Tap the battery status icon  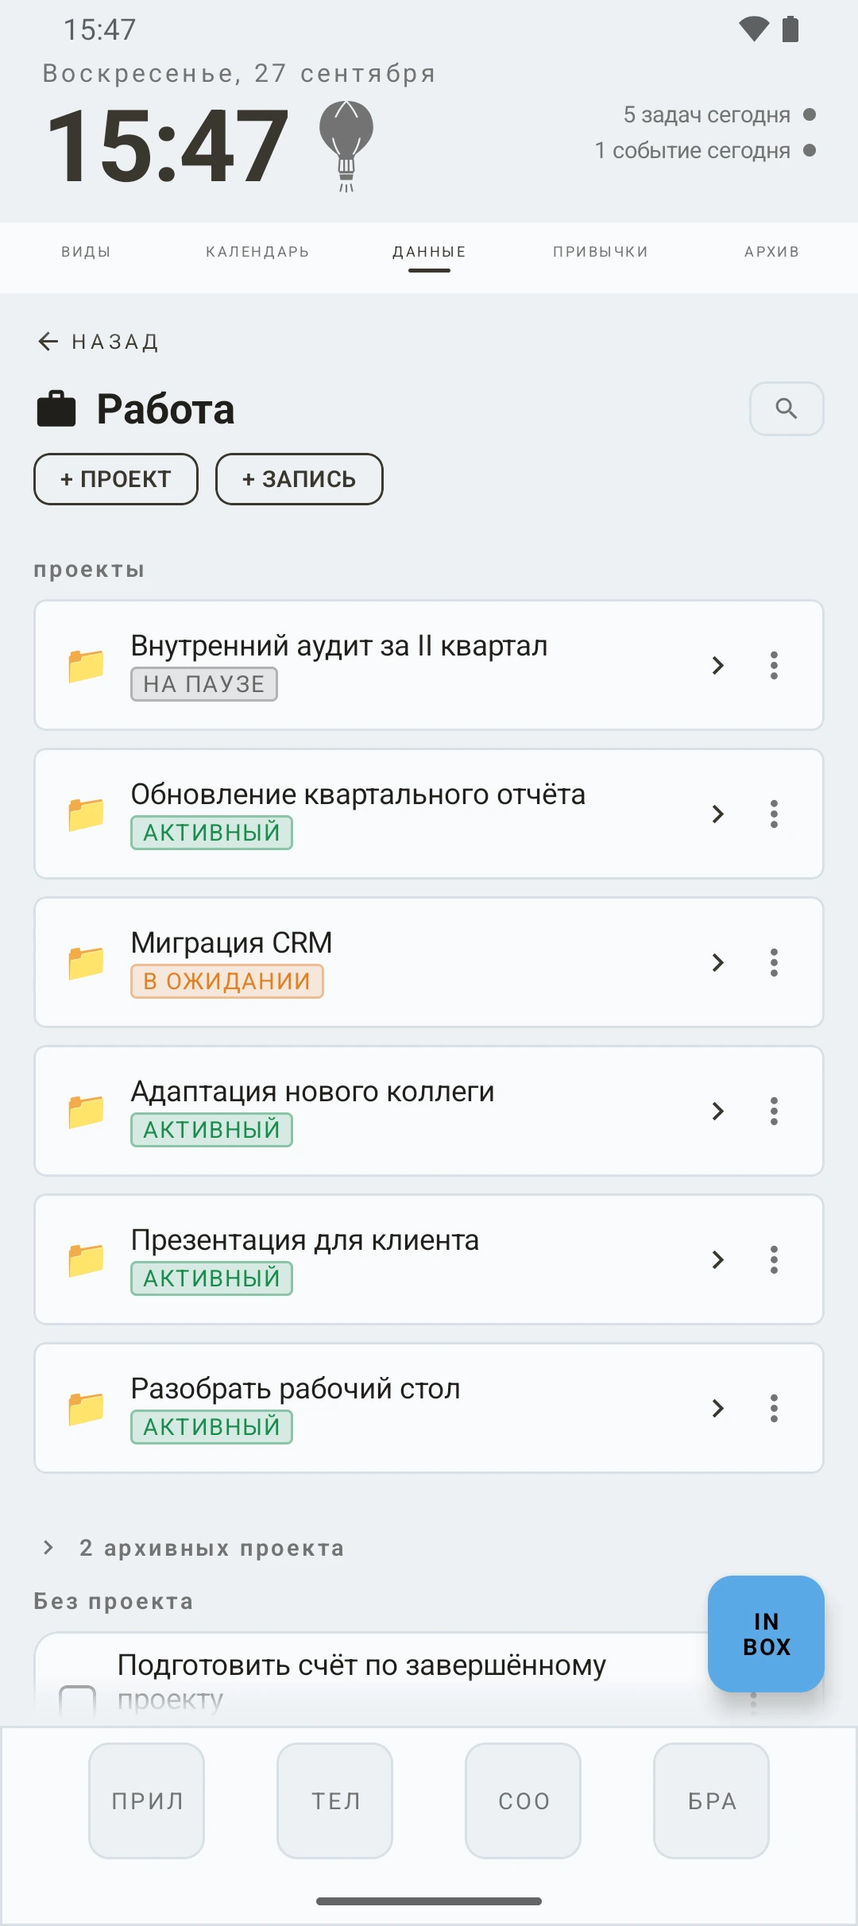point(790,29)
